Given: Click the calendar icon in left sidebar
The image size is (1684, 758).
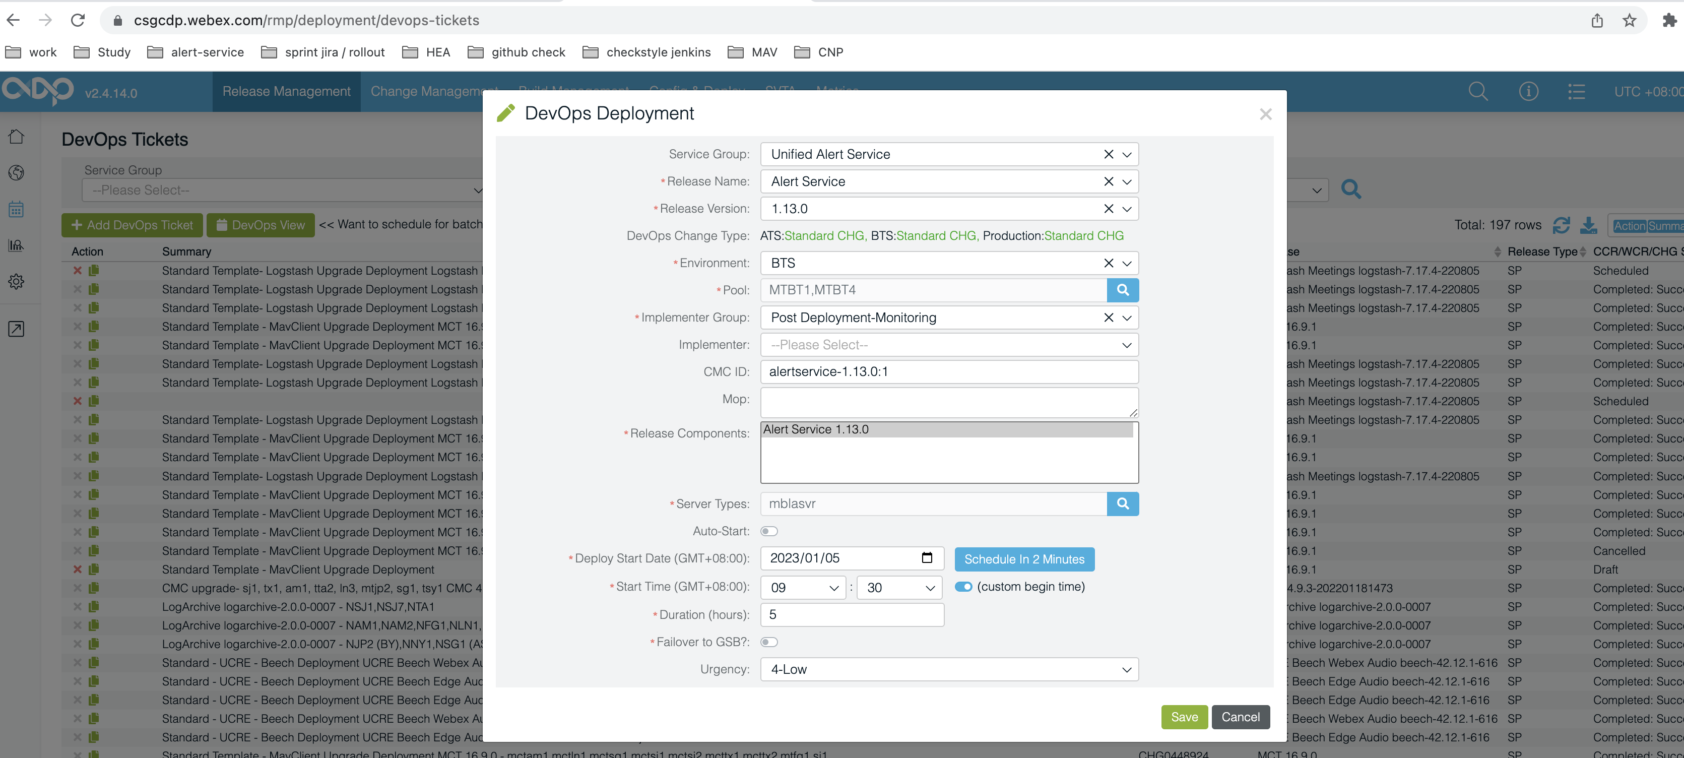Looking at the screenshot, I should click(x=16, y=209).
